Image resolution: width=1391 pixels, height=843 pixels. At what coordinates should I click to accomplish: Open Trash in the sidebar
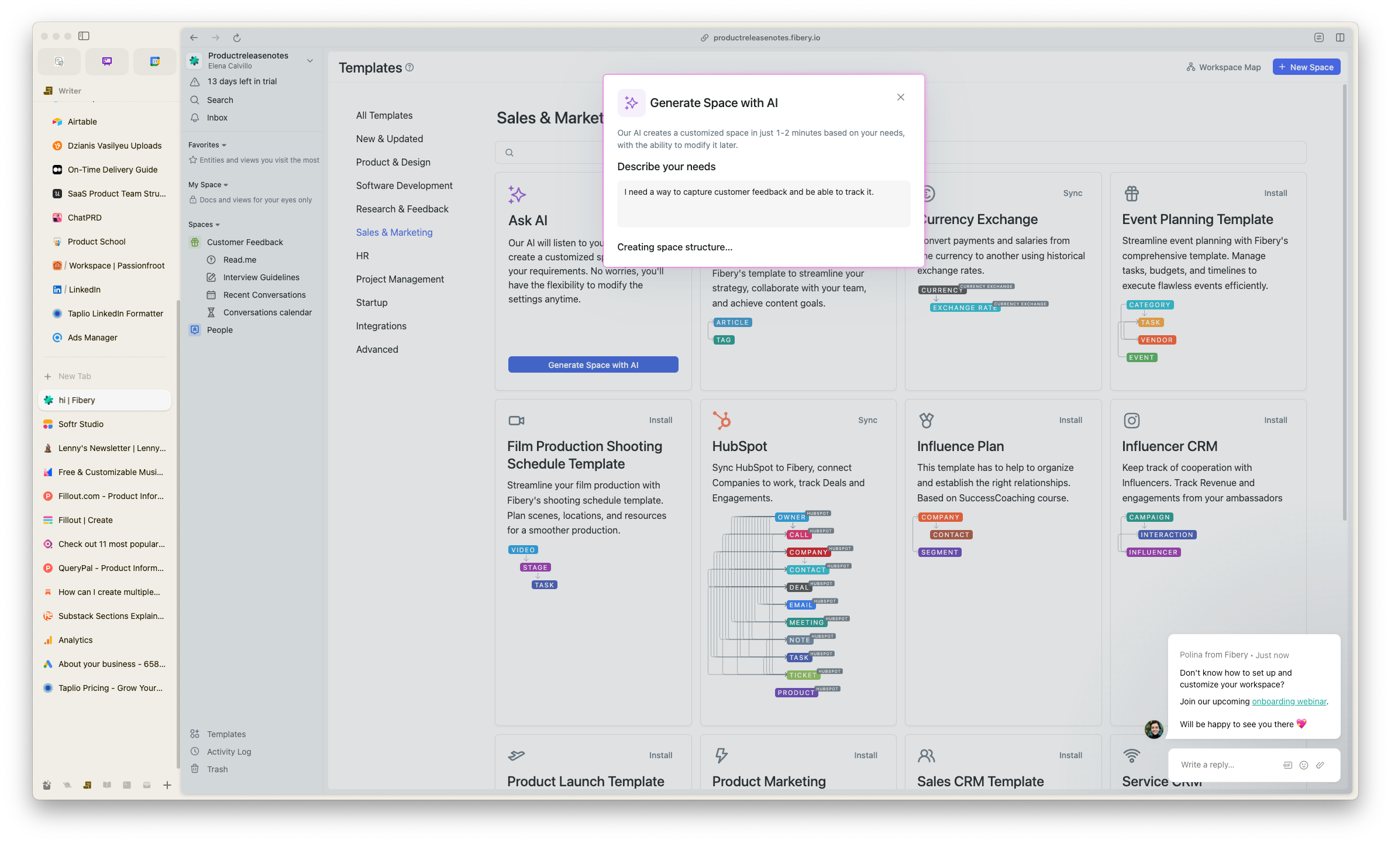click(x=217, y=769)
